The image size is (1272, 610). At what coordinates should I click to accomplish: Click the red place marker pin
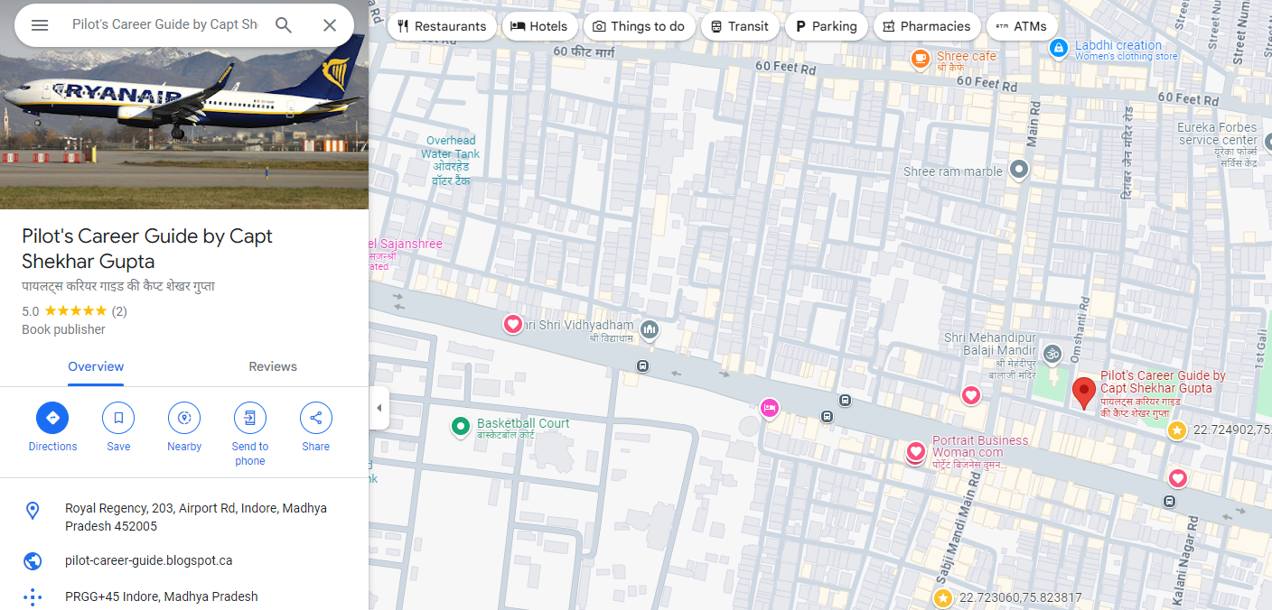point(1084,393)
